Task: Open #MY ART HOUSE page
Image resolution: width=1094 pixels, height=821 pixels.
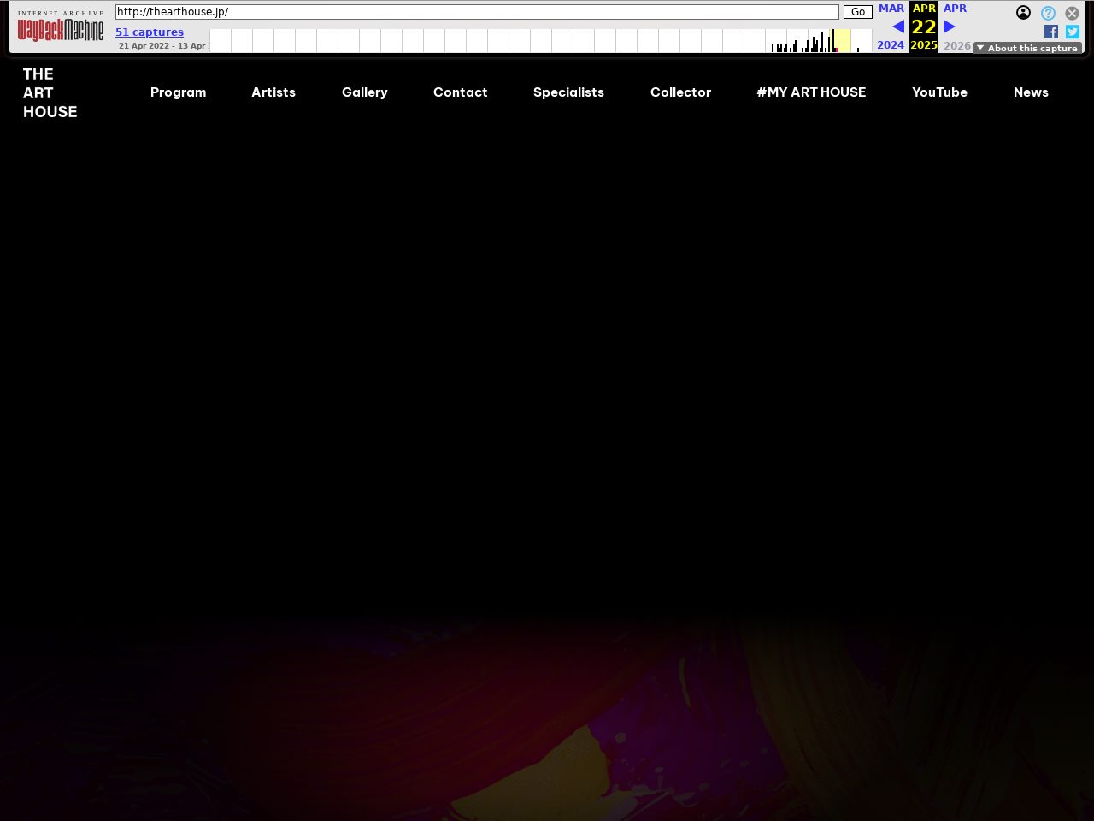Action: point(811,92)
